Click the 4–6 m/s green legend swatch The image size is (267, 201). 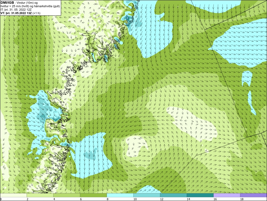[67, 195]
